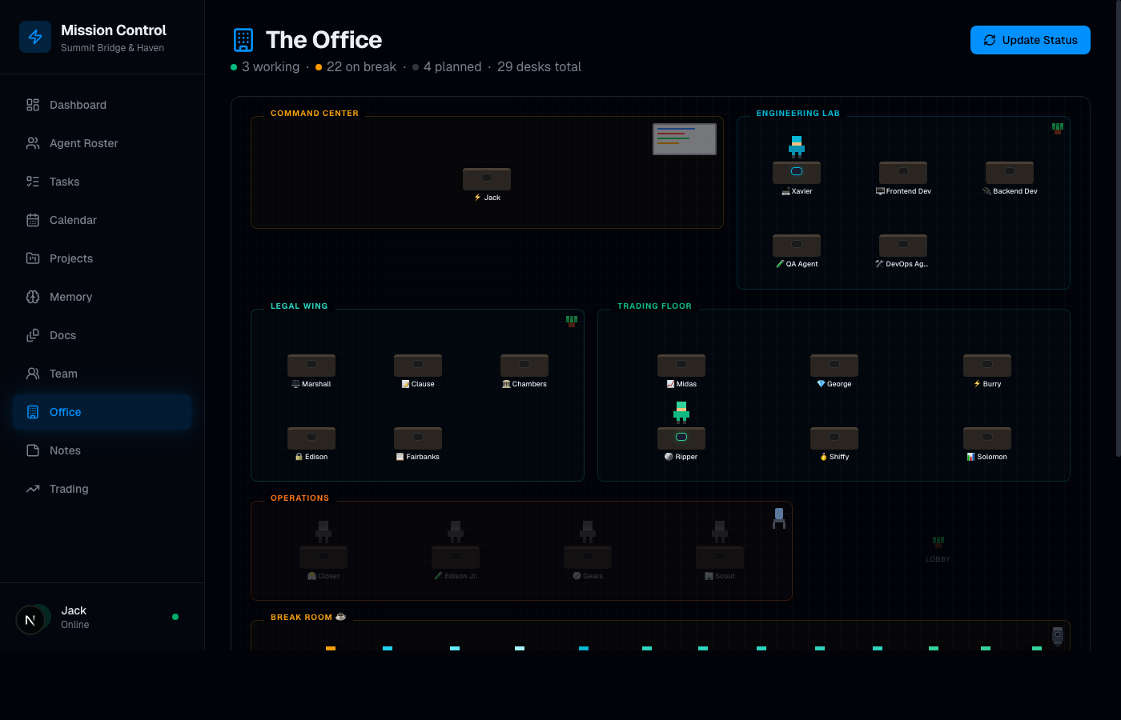Toggle the green working status dot
The height and width of the screenshot is (720, 1121).
coord(232,67)
